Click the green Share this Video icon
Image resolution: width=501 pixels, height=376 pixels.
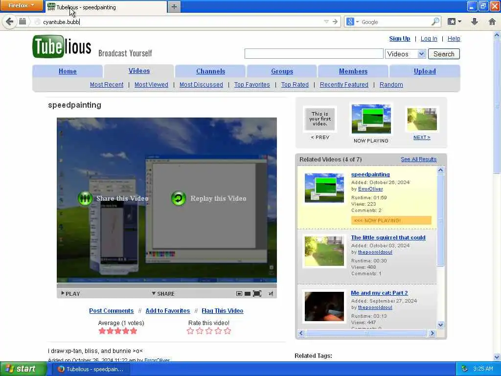click(85, 199)
